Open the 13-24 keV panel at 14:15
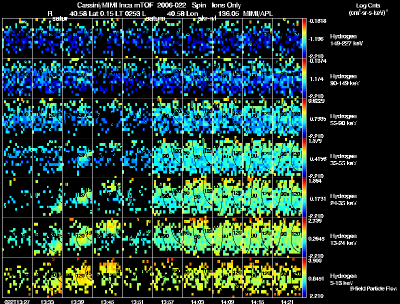 click(x=257, y=238)
